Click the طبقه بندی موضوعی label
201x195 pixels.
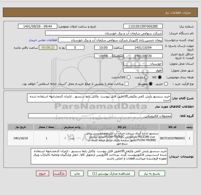pyautogui.click(x=180, y=77)
